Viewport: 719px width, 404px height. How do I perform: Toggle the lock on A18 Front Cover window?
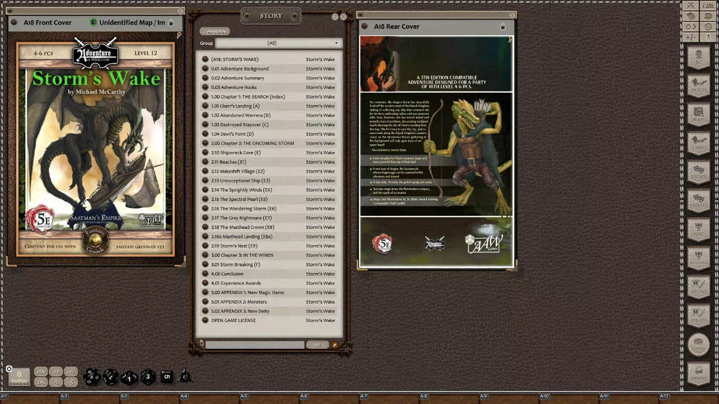(x=171, y=23)
